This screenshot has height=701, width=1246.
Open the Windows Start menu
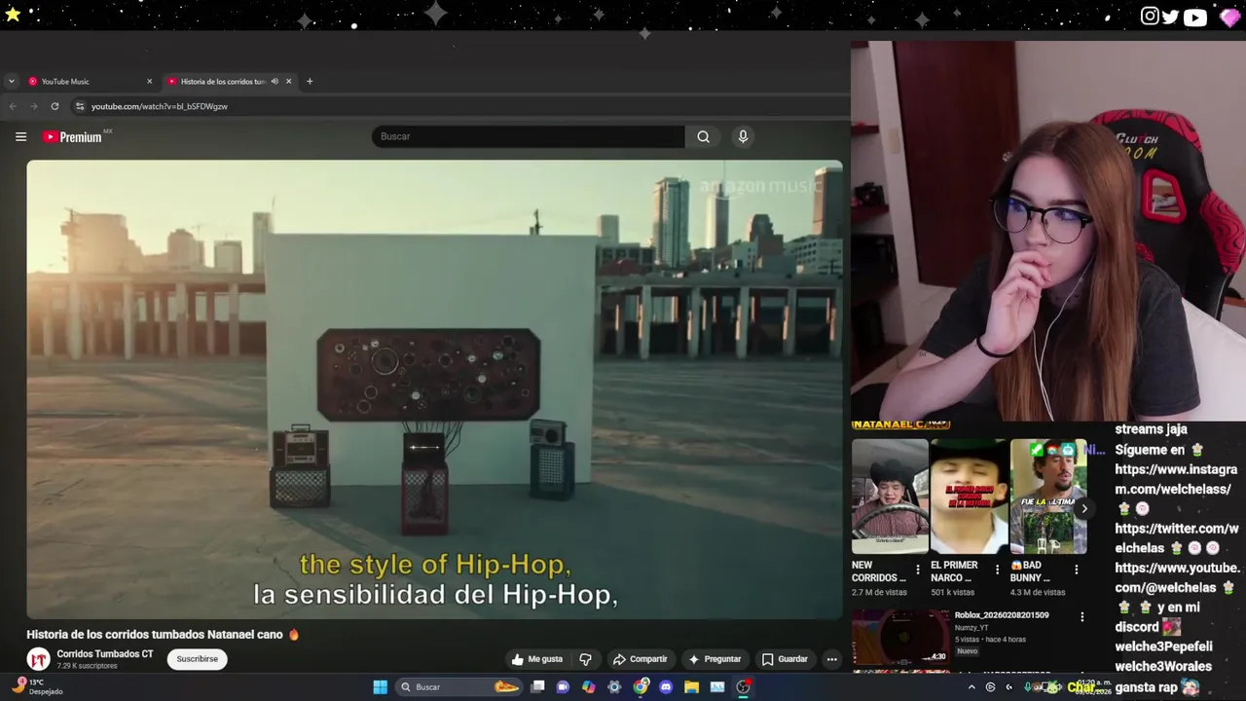[x=380, y=686]
